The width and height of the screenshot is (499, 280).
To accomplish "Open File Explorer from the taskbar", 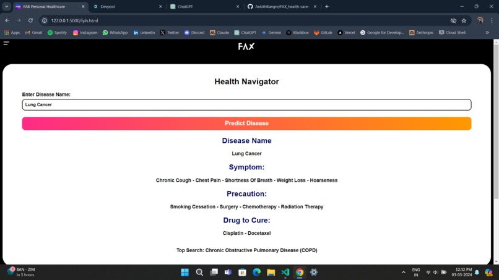I will tap(271, 273).
